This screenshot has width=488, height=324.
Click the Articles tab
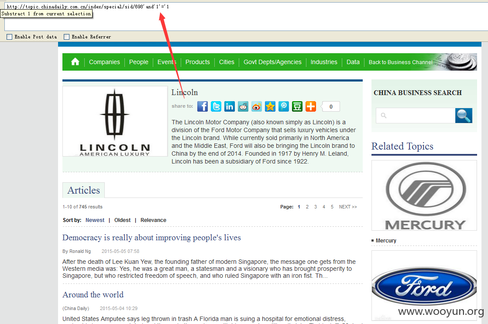click(83, 190)
